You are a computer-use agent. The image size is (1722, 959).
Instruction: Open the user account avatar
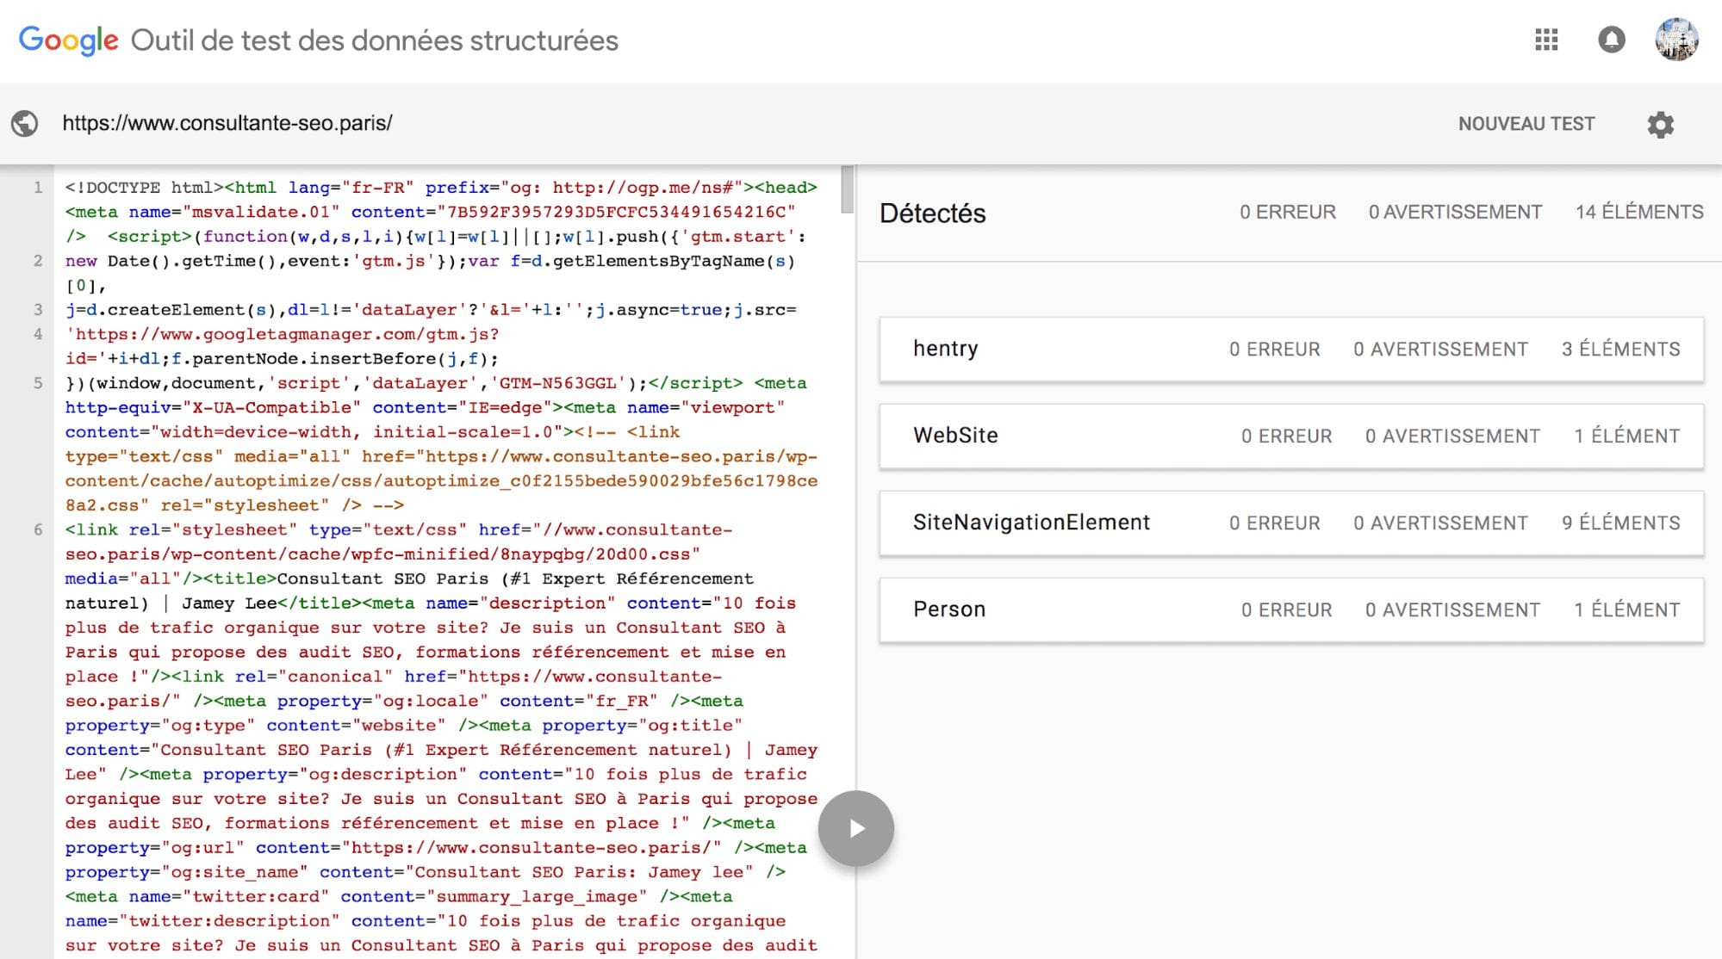pyautogui.click(x=1676, y=40)
